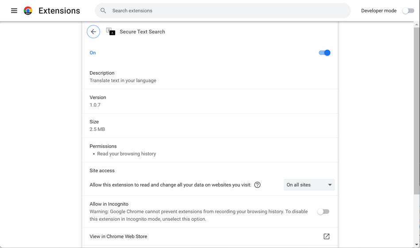Click the Secure Text Search heading
The height and width of the screenshot is (248, 420).
pos(142,32)
